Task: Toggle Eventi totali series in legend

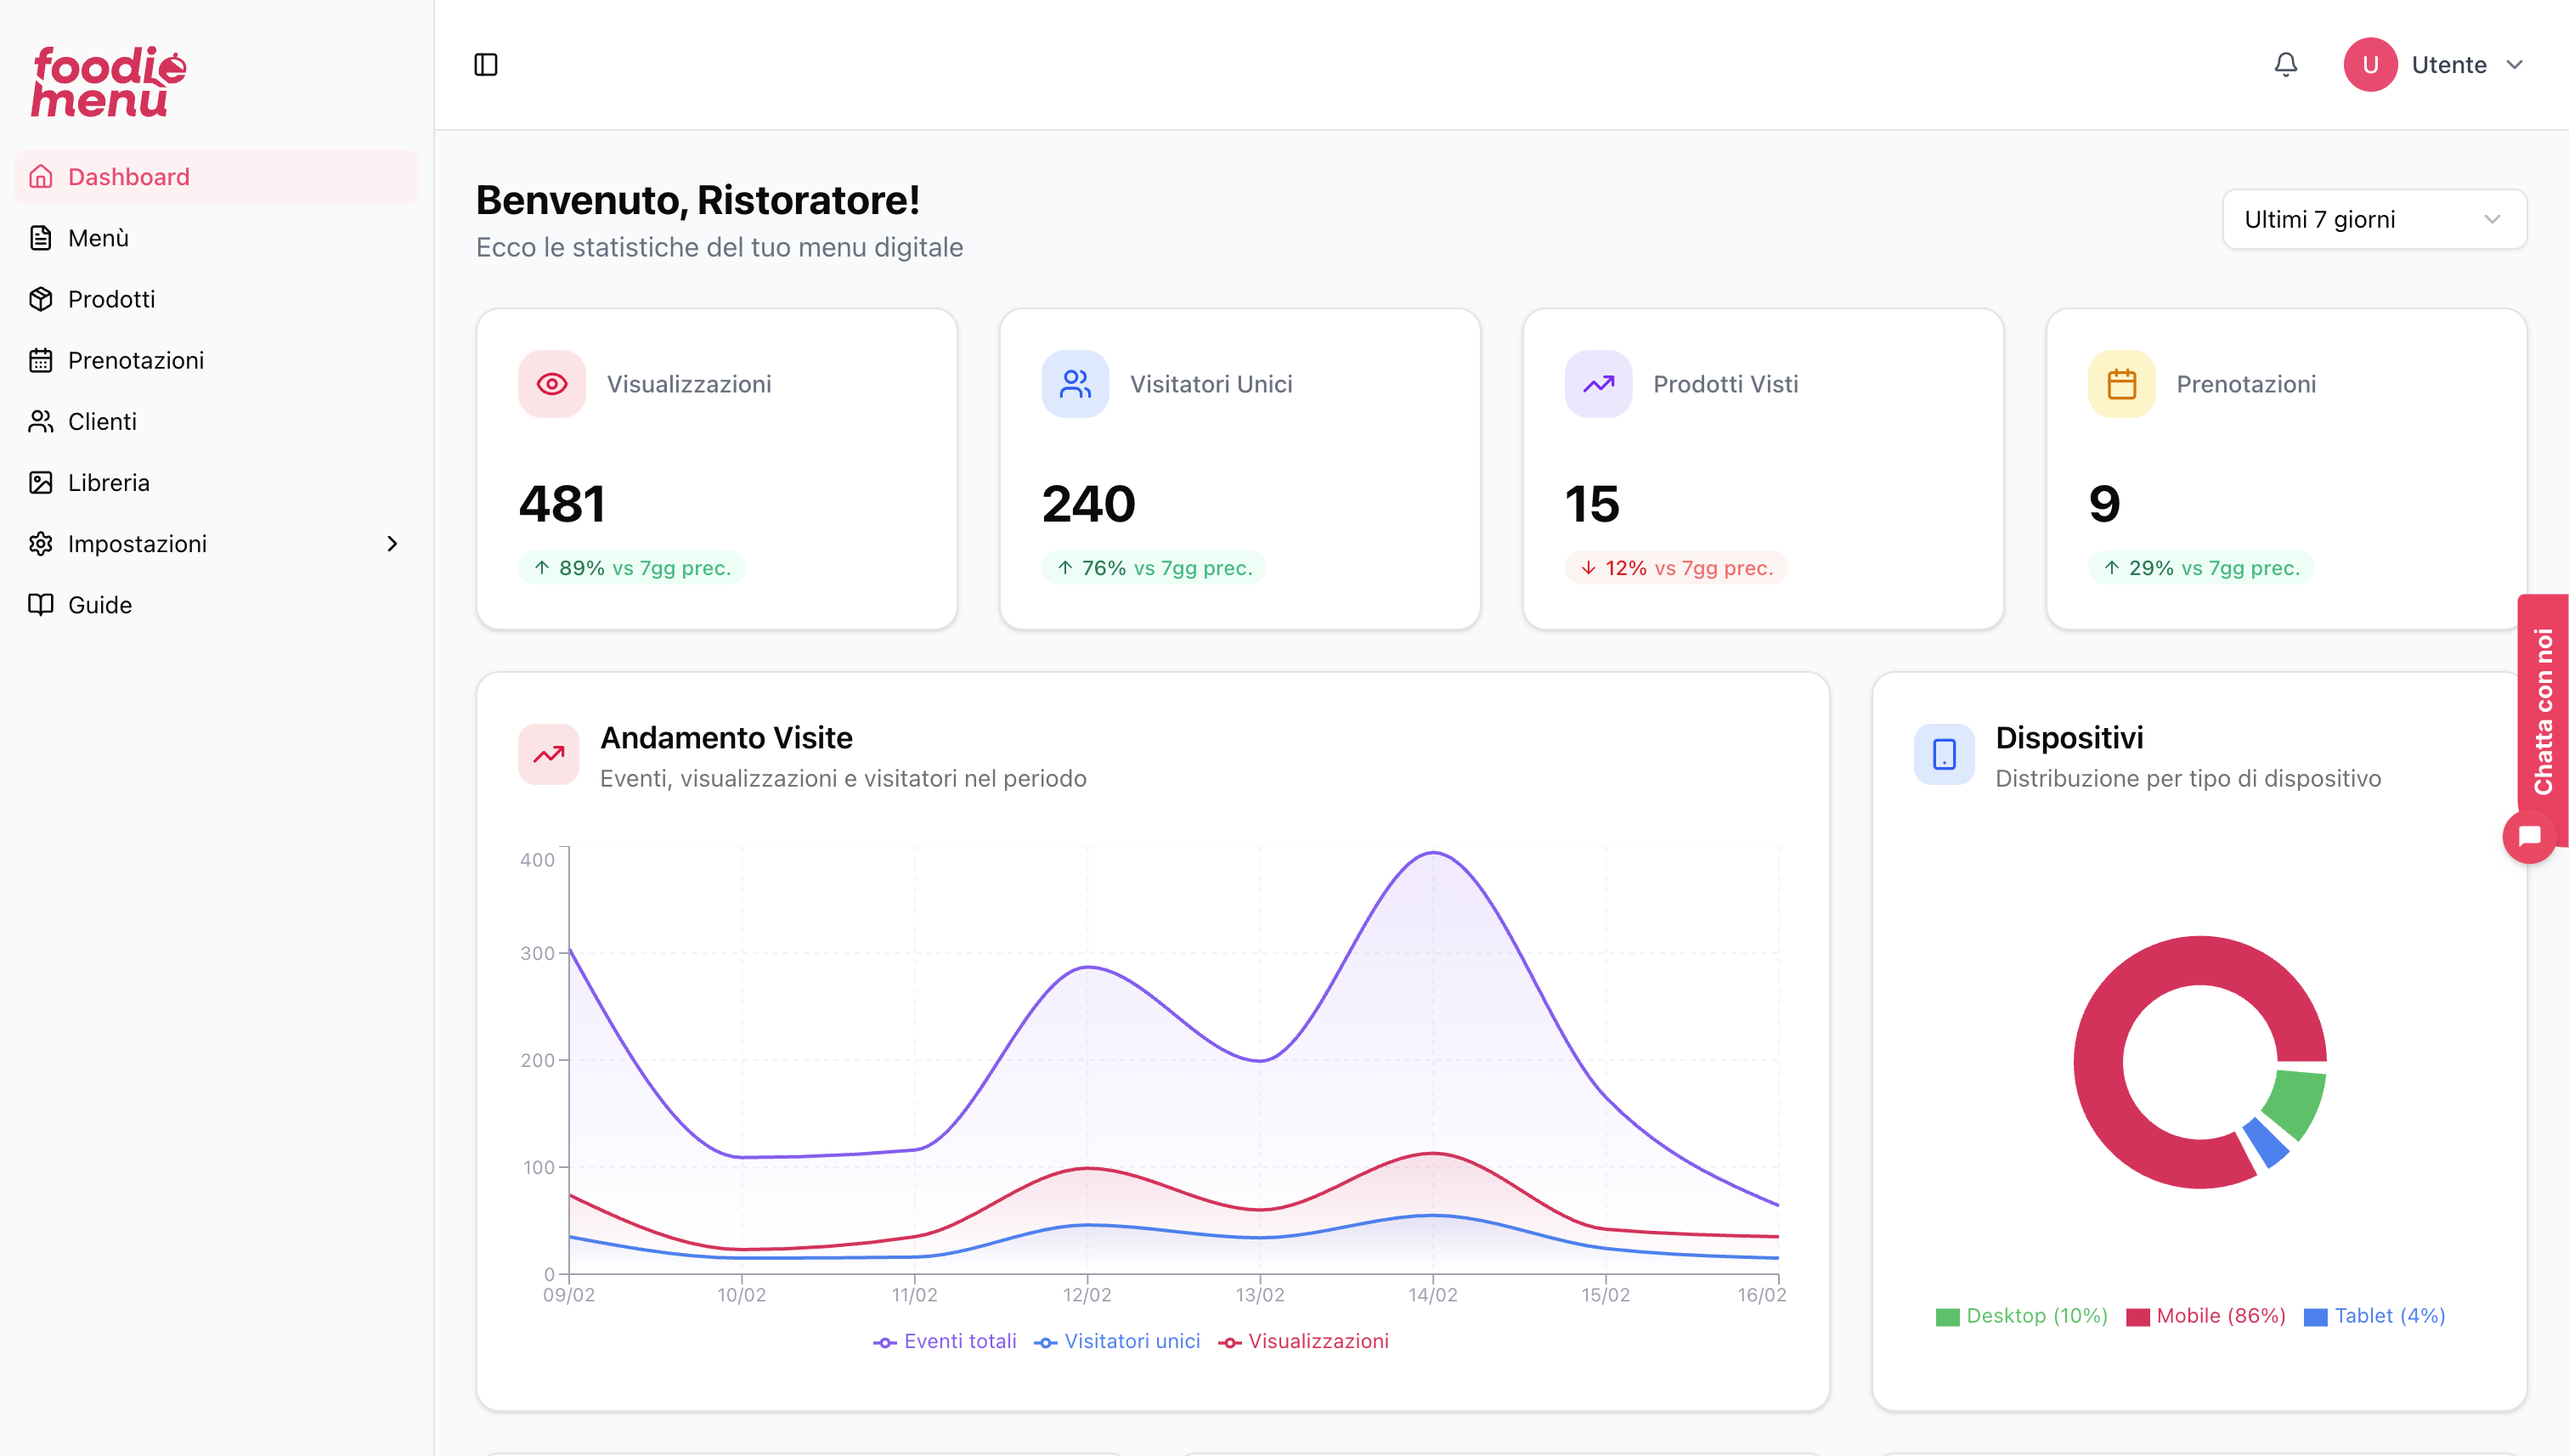Action: click(945, 1342)
